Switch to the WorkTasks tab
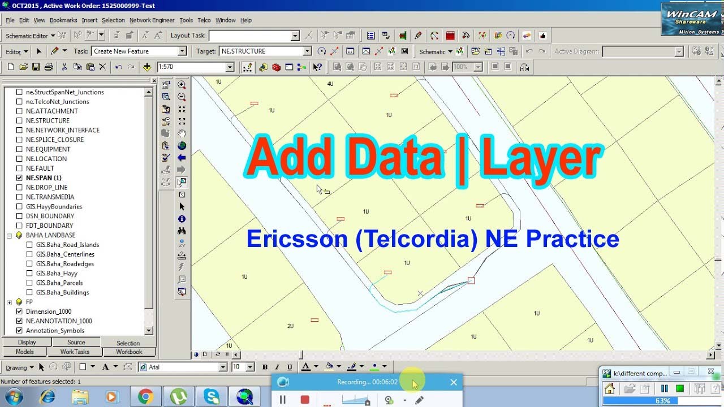This screenshot has height=407, width=724. pyautogui.click(x=75, y=352)
